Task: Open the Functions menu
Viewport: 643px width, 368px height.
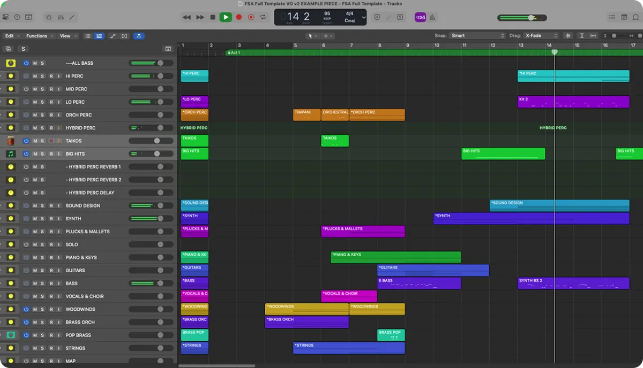Action: coord(39,36)
